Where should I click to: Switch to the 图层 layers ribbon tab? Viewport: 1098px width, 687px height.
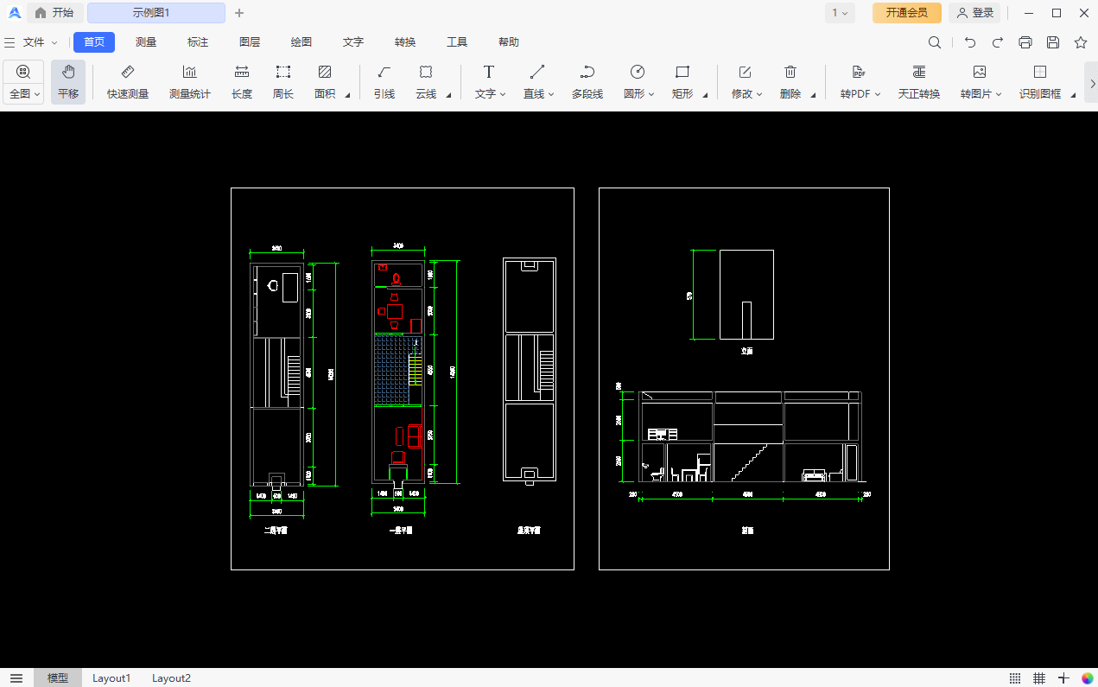[x=250, y=42]
